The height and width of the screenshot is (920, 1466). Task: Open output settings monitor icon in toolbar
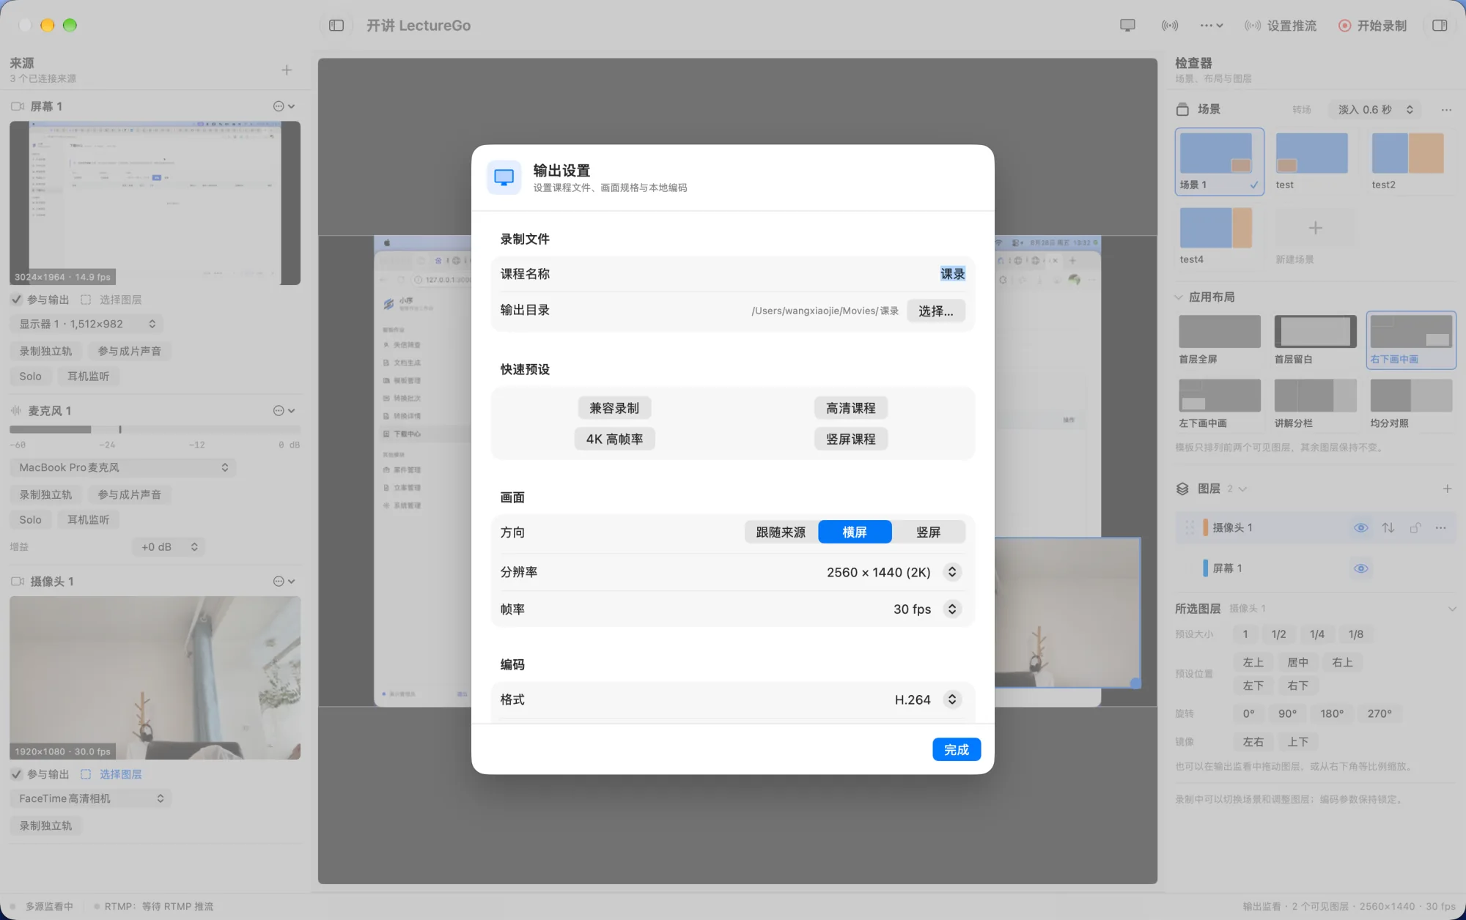[1127, 26]
